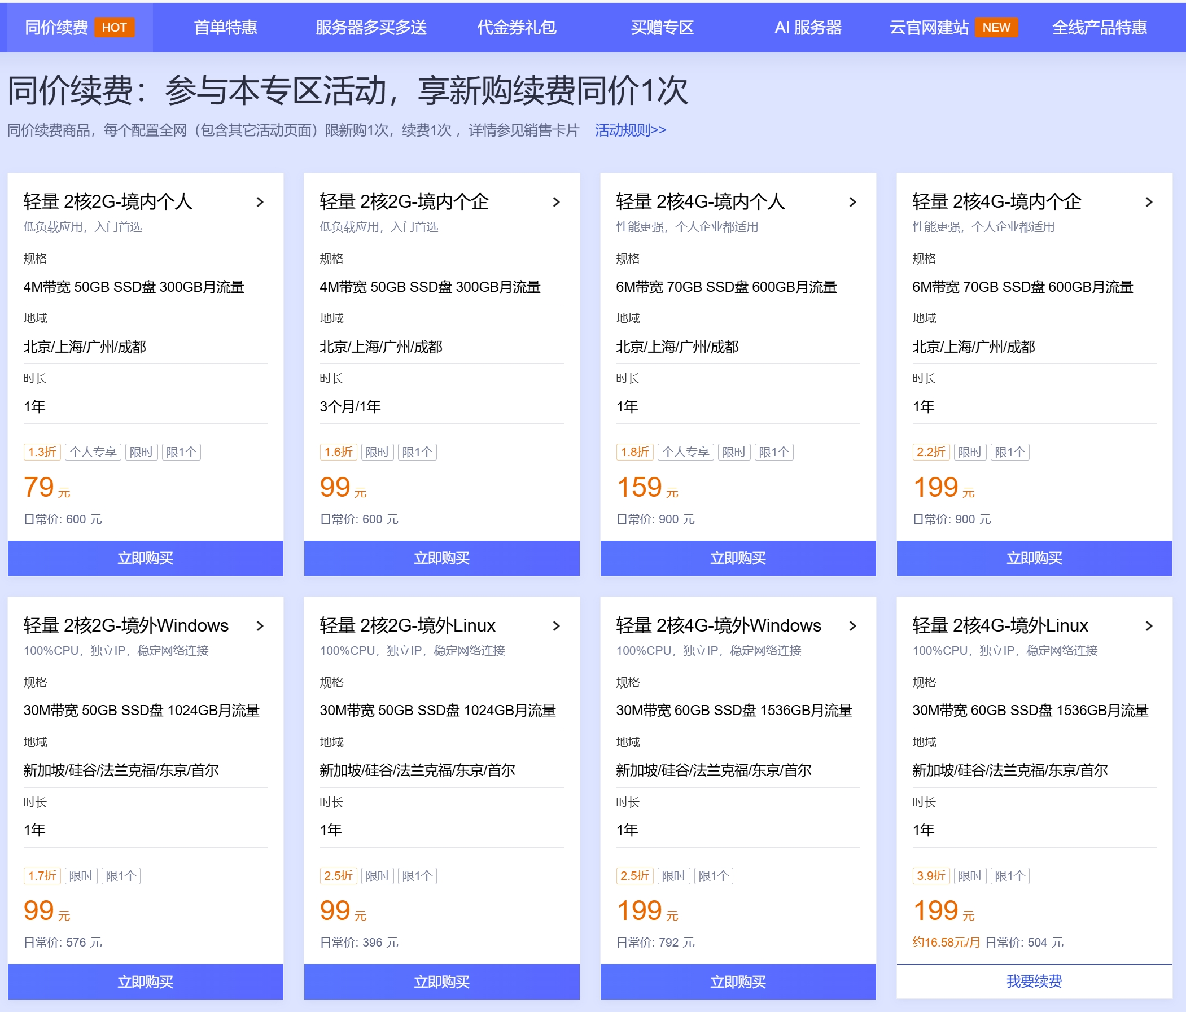The height and width of the screenshot is (1012, 1186).
Task: Click 我要续费 on the 2核4G-境外Linux card
Action: pyautogui.click(x=1034, y=981)
